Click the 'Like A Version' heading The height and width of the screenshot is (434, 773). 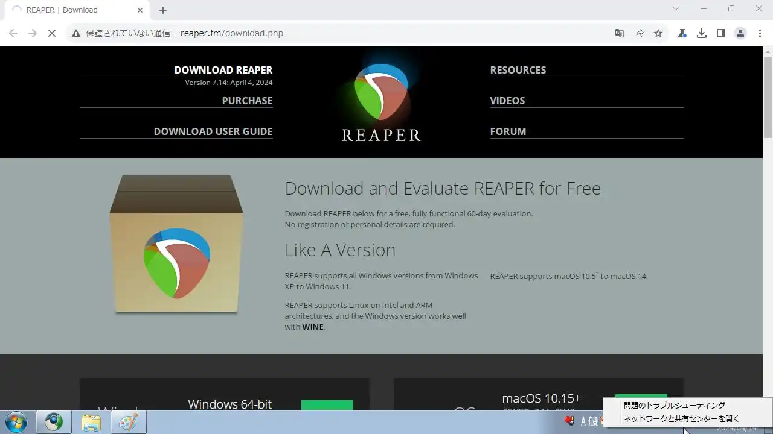(340, 250)
